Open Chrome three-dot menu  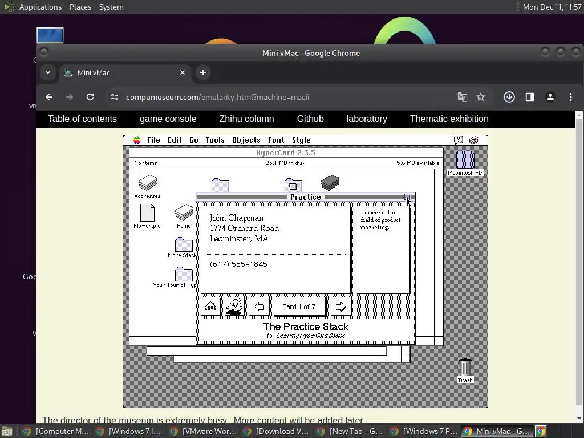[x=570, y=97]
